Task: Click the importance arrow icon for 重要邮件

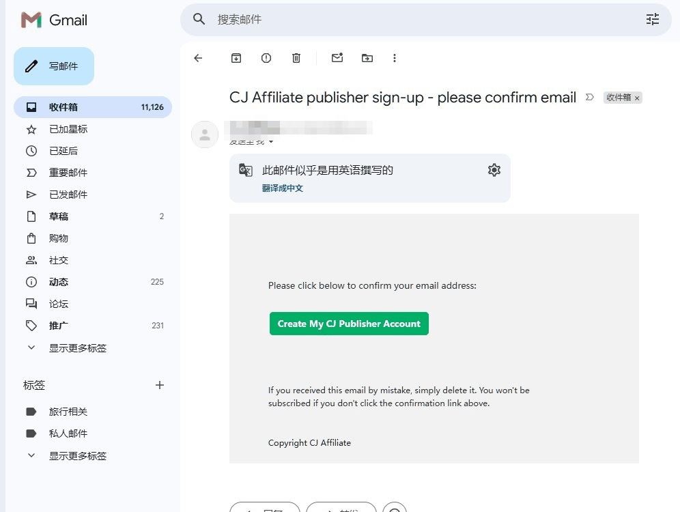Action: pyautogui.click(x=31, y=173)
